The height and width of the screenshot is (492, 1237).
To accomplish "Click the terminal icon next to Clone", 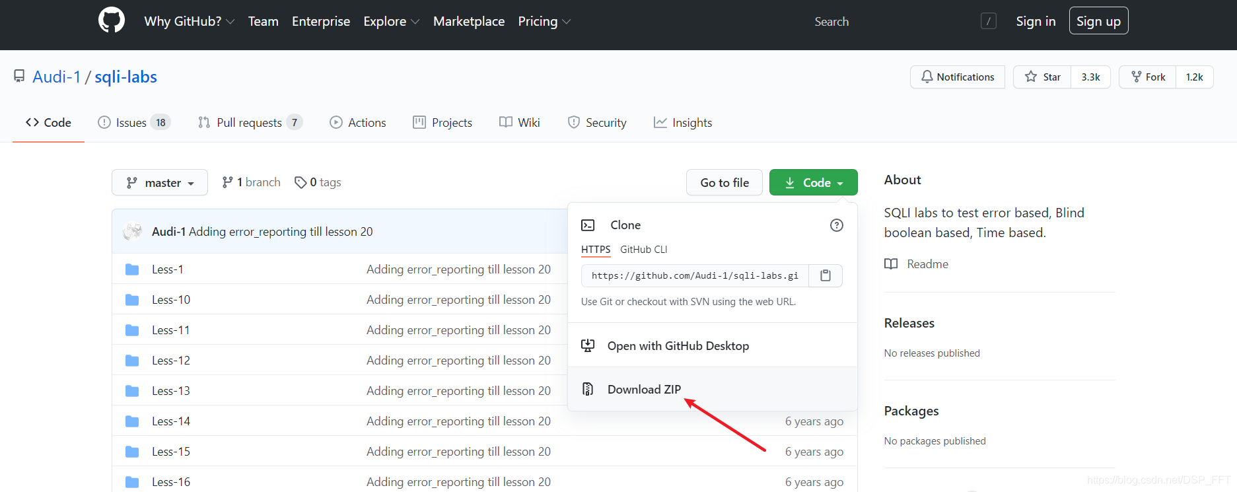I will [x=588, y=225].
